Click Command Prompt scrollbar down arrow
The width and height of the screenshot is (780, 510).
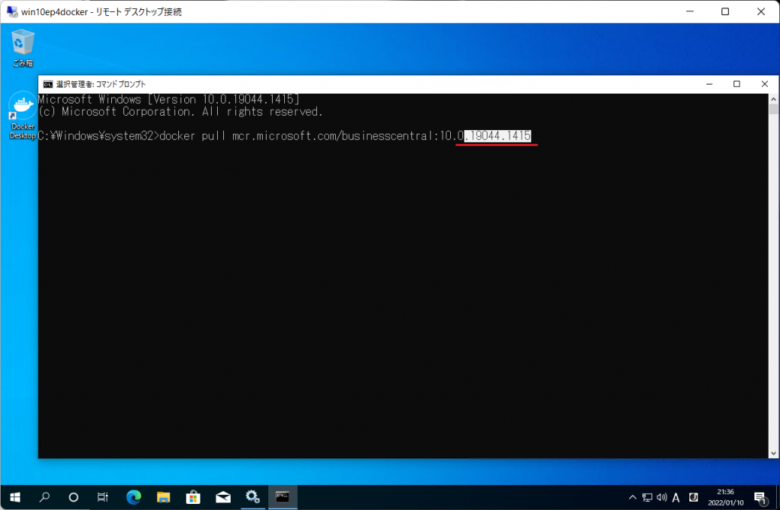point(774,454)
